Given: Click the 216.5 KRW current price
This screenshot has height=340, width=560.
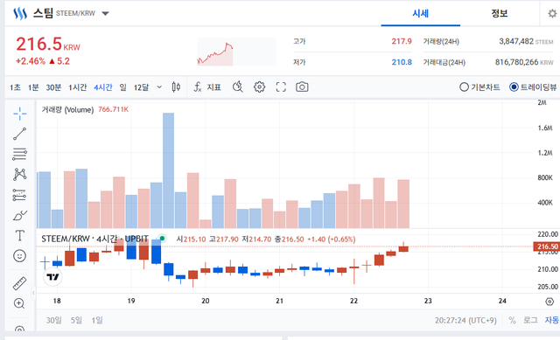Looking at the screenshot, I should [48, 45].
